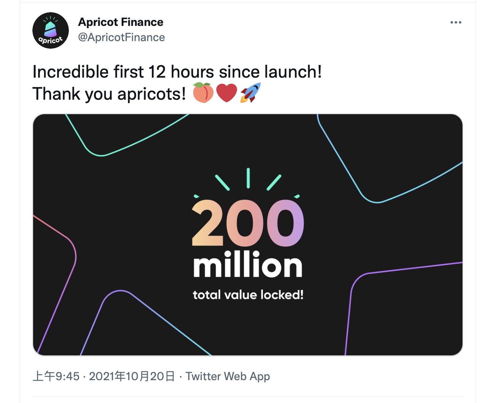Click the word million in the image
This screenshot has width=488, height=403.
point(247,265)
